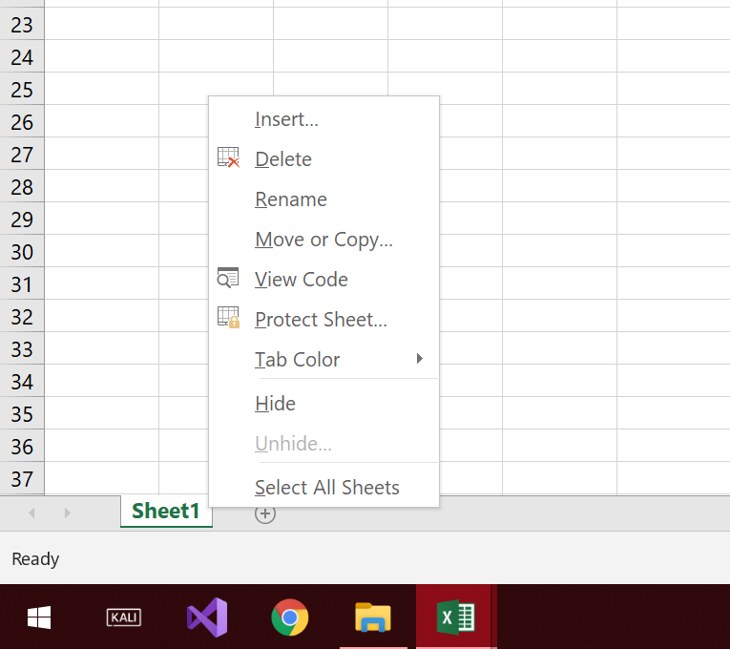Choose Select All Sheets option

[326, 488]
